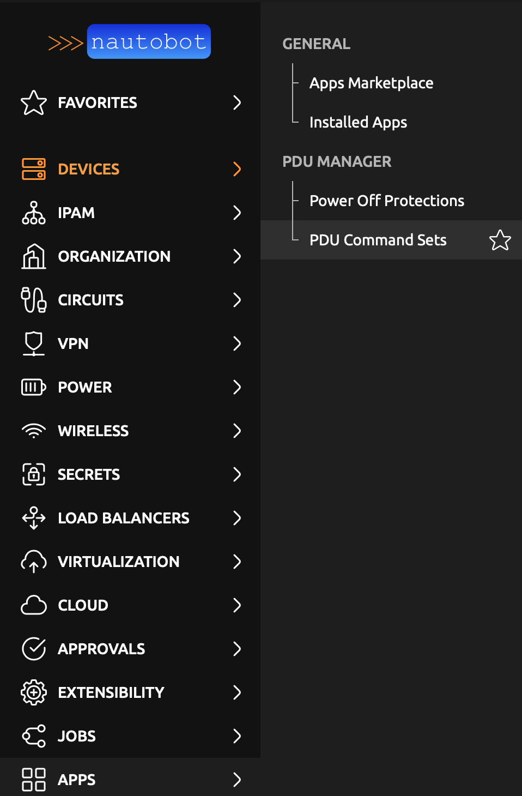The image size is (522, 796).
Task: Open the POWER menu label
Action: coord(85,387)
